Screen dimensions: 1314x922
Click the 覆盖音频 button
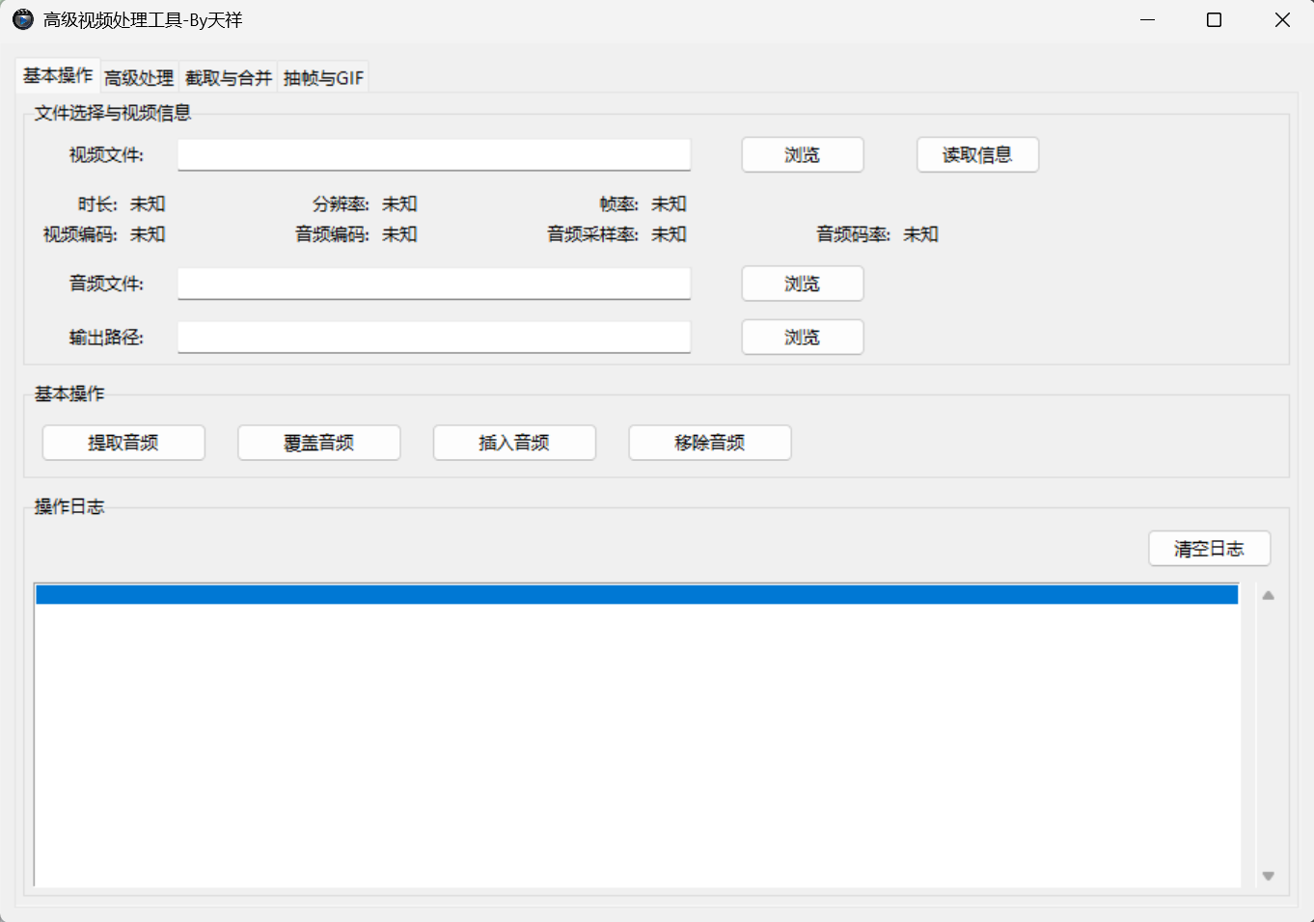click(318, 442)
